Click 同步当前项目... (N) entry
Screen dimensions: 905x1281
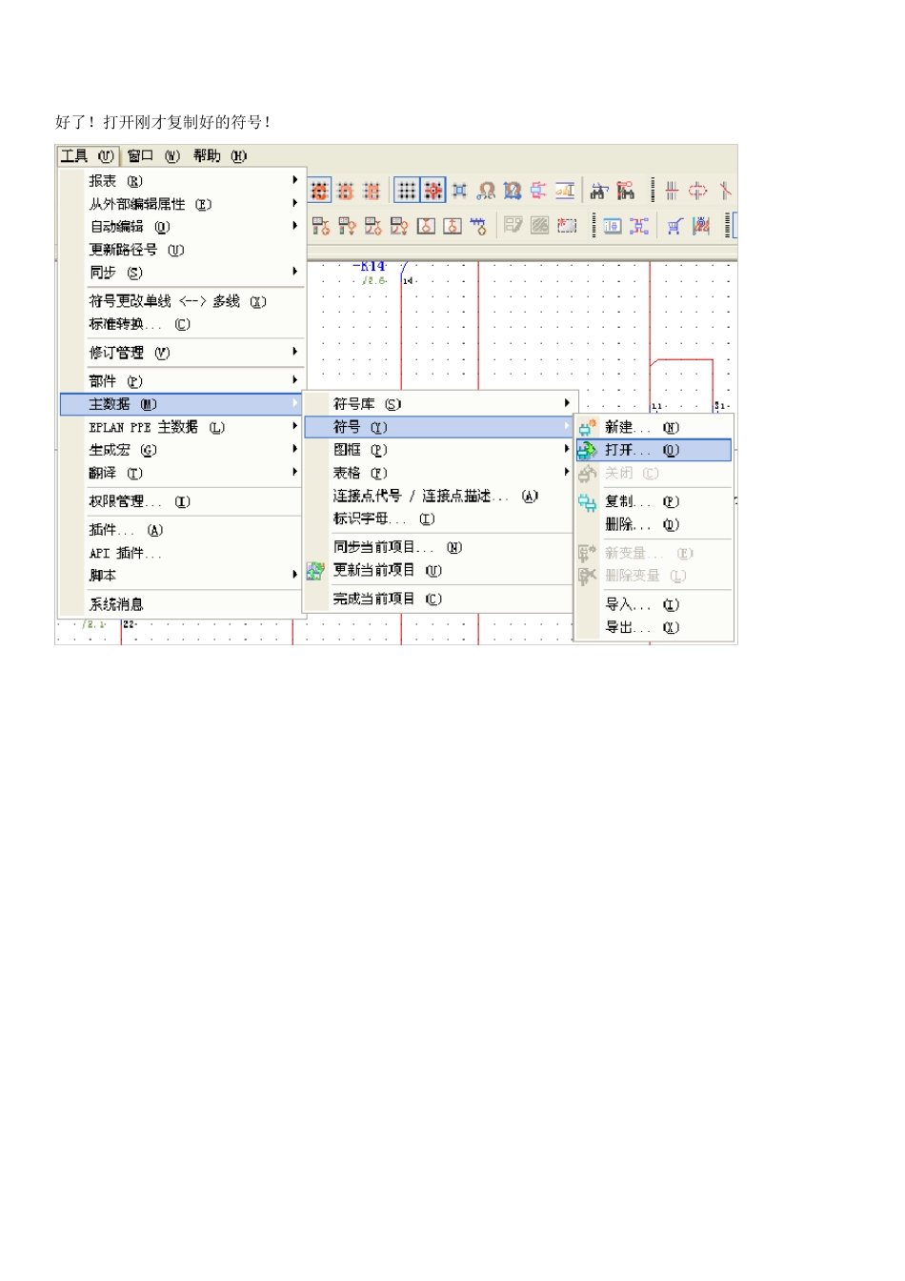click(438, 547)
